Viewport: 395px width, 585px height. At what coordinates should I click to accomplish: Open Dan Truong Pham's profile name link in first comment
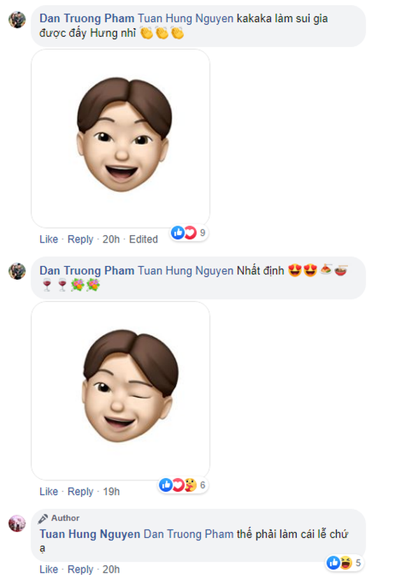[87, 18]
